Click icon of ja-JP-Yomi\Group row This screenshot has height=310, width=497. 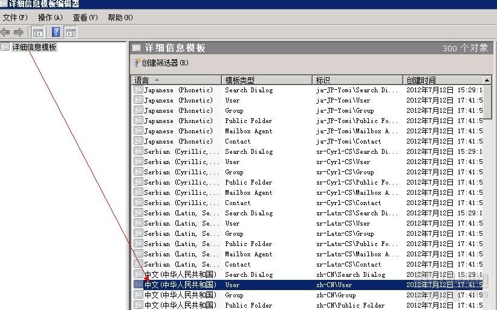click(138, 110)
